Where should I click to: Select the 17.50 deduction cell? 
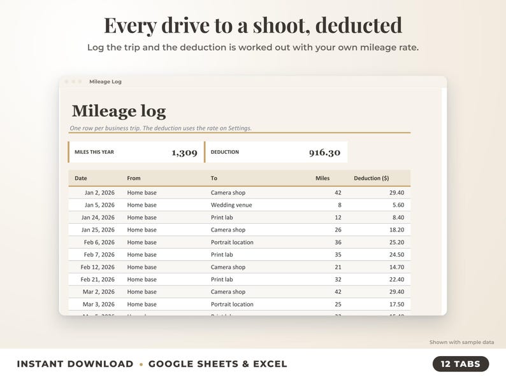(x=396, y=304)
